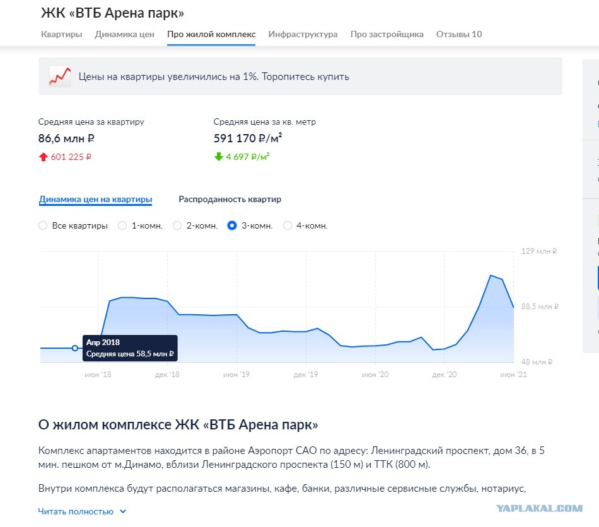Switch to Динамика цен tab
This screenshot has width=599, height=527.
(125, 35)
